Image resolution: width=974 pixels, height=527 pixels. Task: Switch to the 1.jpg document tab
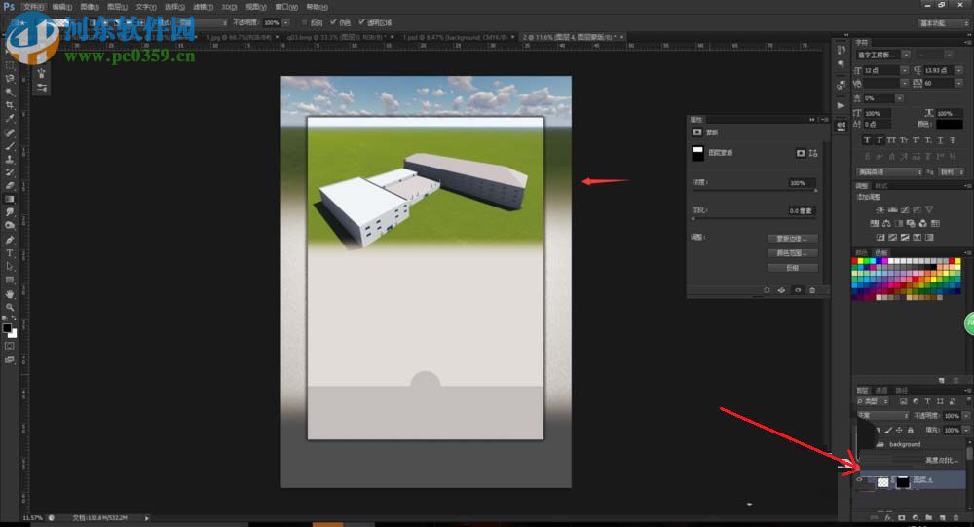(x=242, y=37)
